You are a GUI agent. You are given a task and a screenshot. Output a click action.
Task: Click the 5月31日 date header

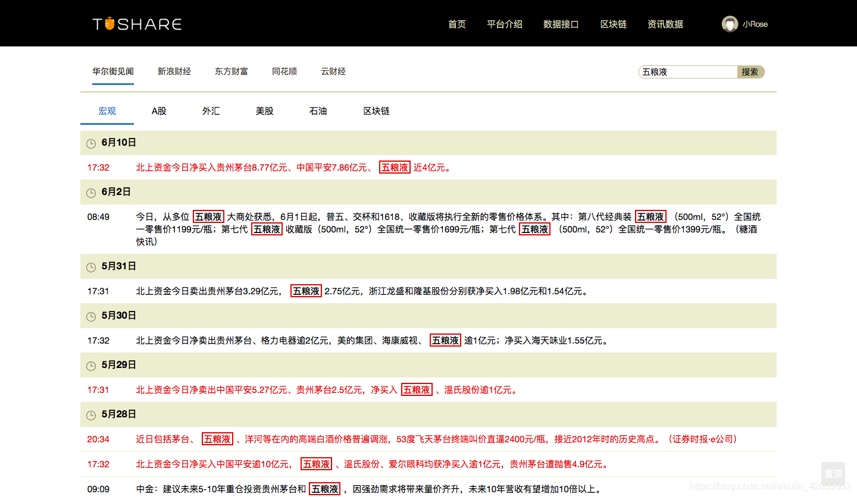[x=428, y=266]
